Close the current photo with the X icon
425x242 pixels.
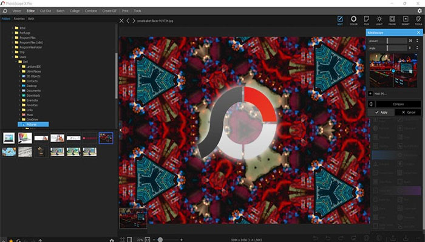[x=121, y=21]
